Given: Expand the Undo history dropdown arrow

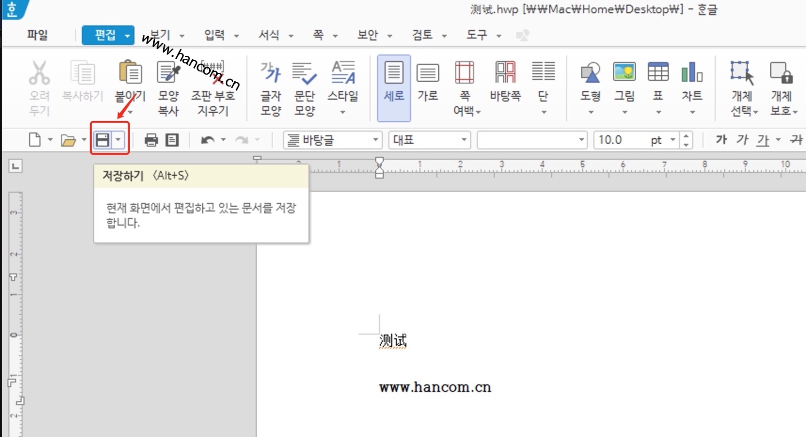Looking at the screenshot, I should click(x=223, y=140).
